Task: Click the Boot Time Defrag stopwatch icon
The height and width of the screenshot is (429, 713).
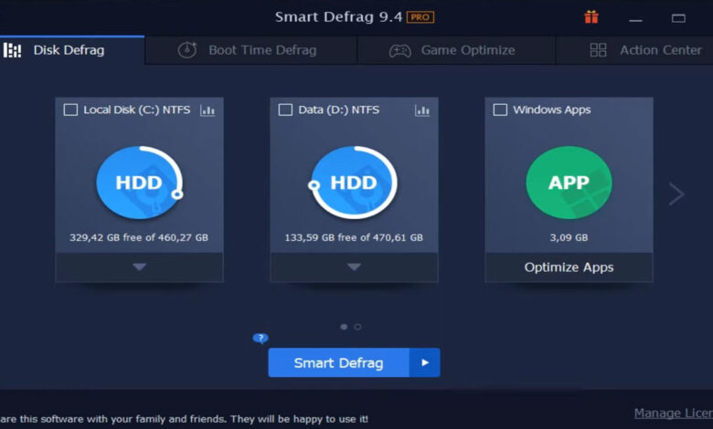Action: 186,50
